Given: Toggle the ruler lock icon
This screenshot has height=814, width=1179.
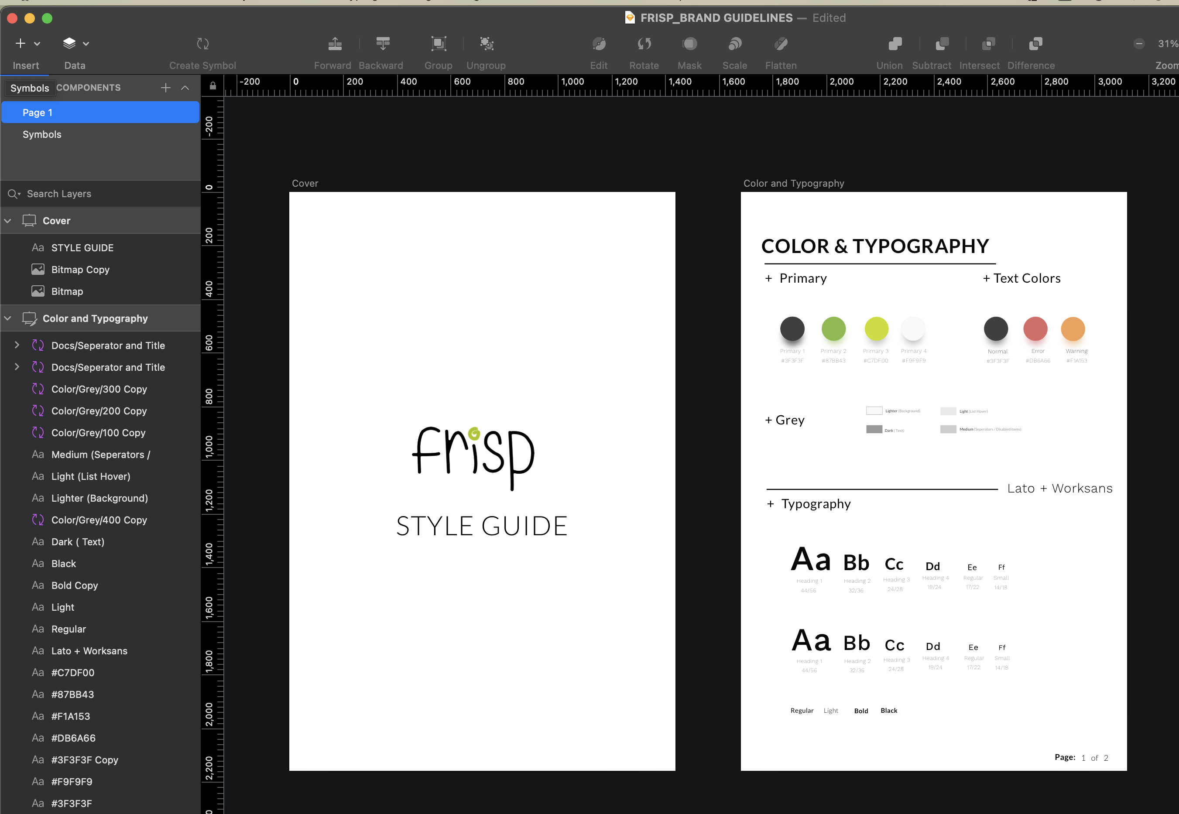Looking at the screenshot, I should [213, 86].
